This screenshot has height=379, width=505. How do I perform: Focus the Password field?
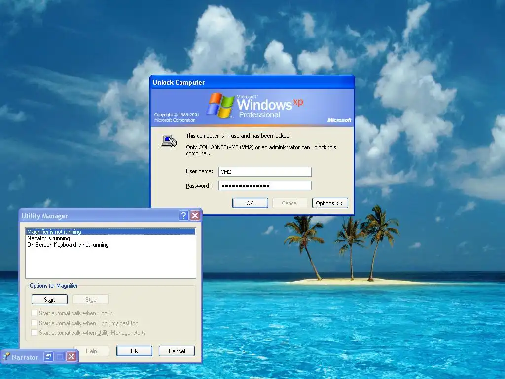tap(265, 186)
